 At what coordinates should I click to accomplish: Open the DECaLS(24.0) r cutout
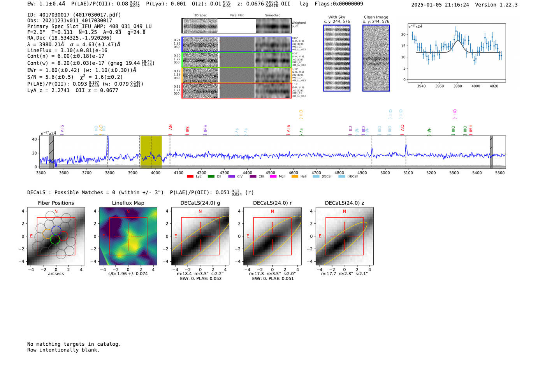click(x=272, y=236)
